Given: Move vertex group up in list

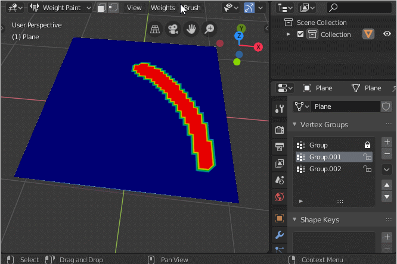Looking at the screenshot, I should tap(387, 186).
